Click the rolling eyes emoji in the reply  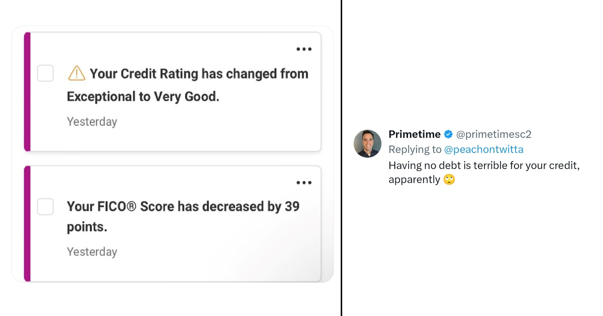pos(450,179)
